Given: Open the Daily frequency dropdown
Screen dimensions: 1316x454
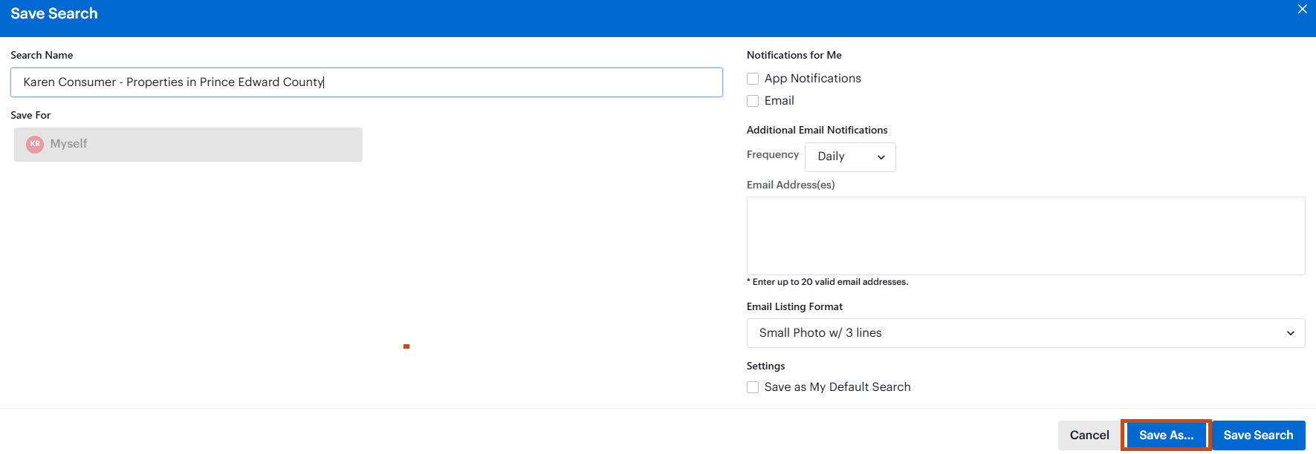Looking at the screenshot, I should point(849,157).
